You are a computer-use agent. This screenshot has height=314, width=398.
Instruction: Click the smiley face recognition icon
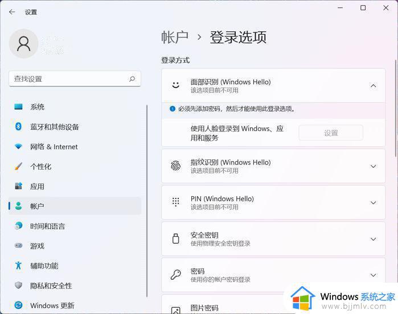pos(175,85)
